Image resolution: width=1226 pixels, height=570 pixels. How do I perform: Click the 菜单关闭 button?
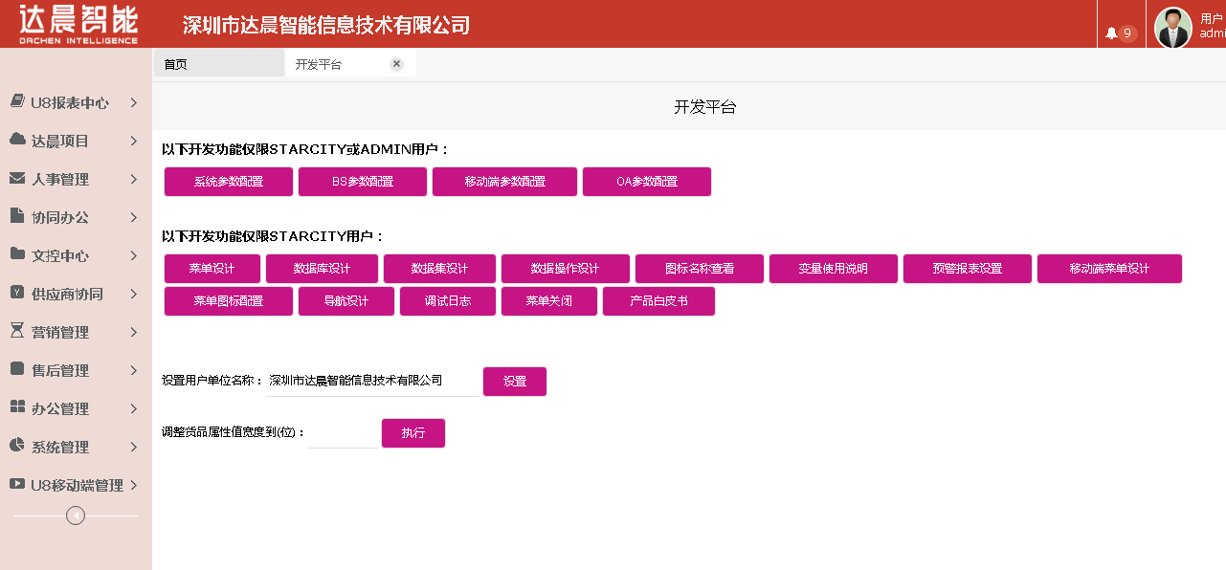click(549, 301)
